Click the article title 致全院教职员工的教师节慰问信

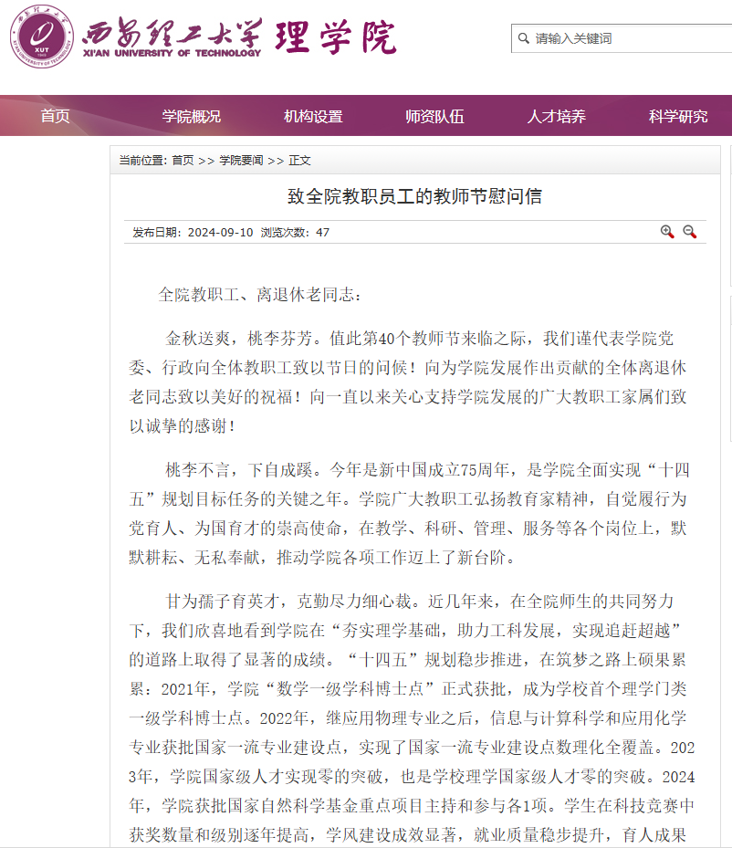(x=414, y=196)
